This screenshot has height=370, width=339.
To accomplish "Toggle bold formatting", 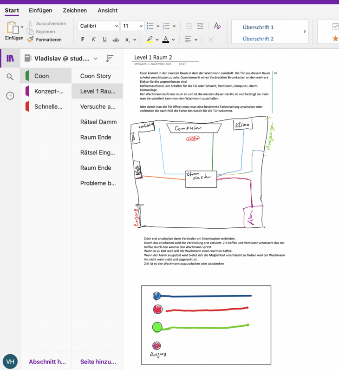I will click(x=83, y=40).
